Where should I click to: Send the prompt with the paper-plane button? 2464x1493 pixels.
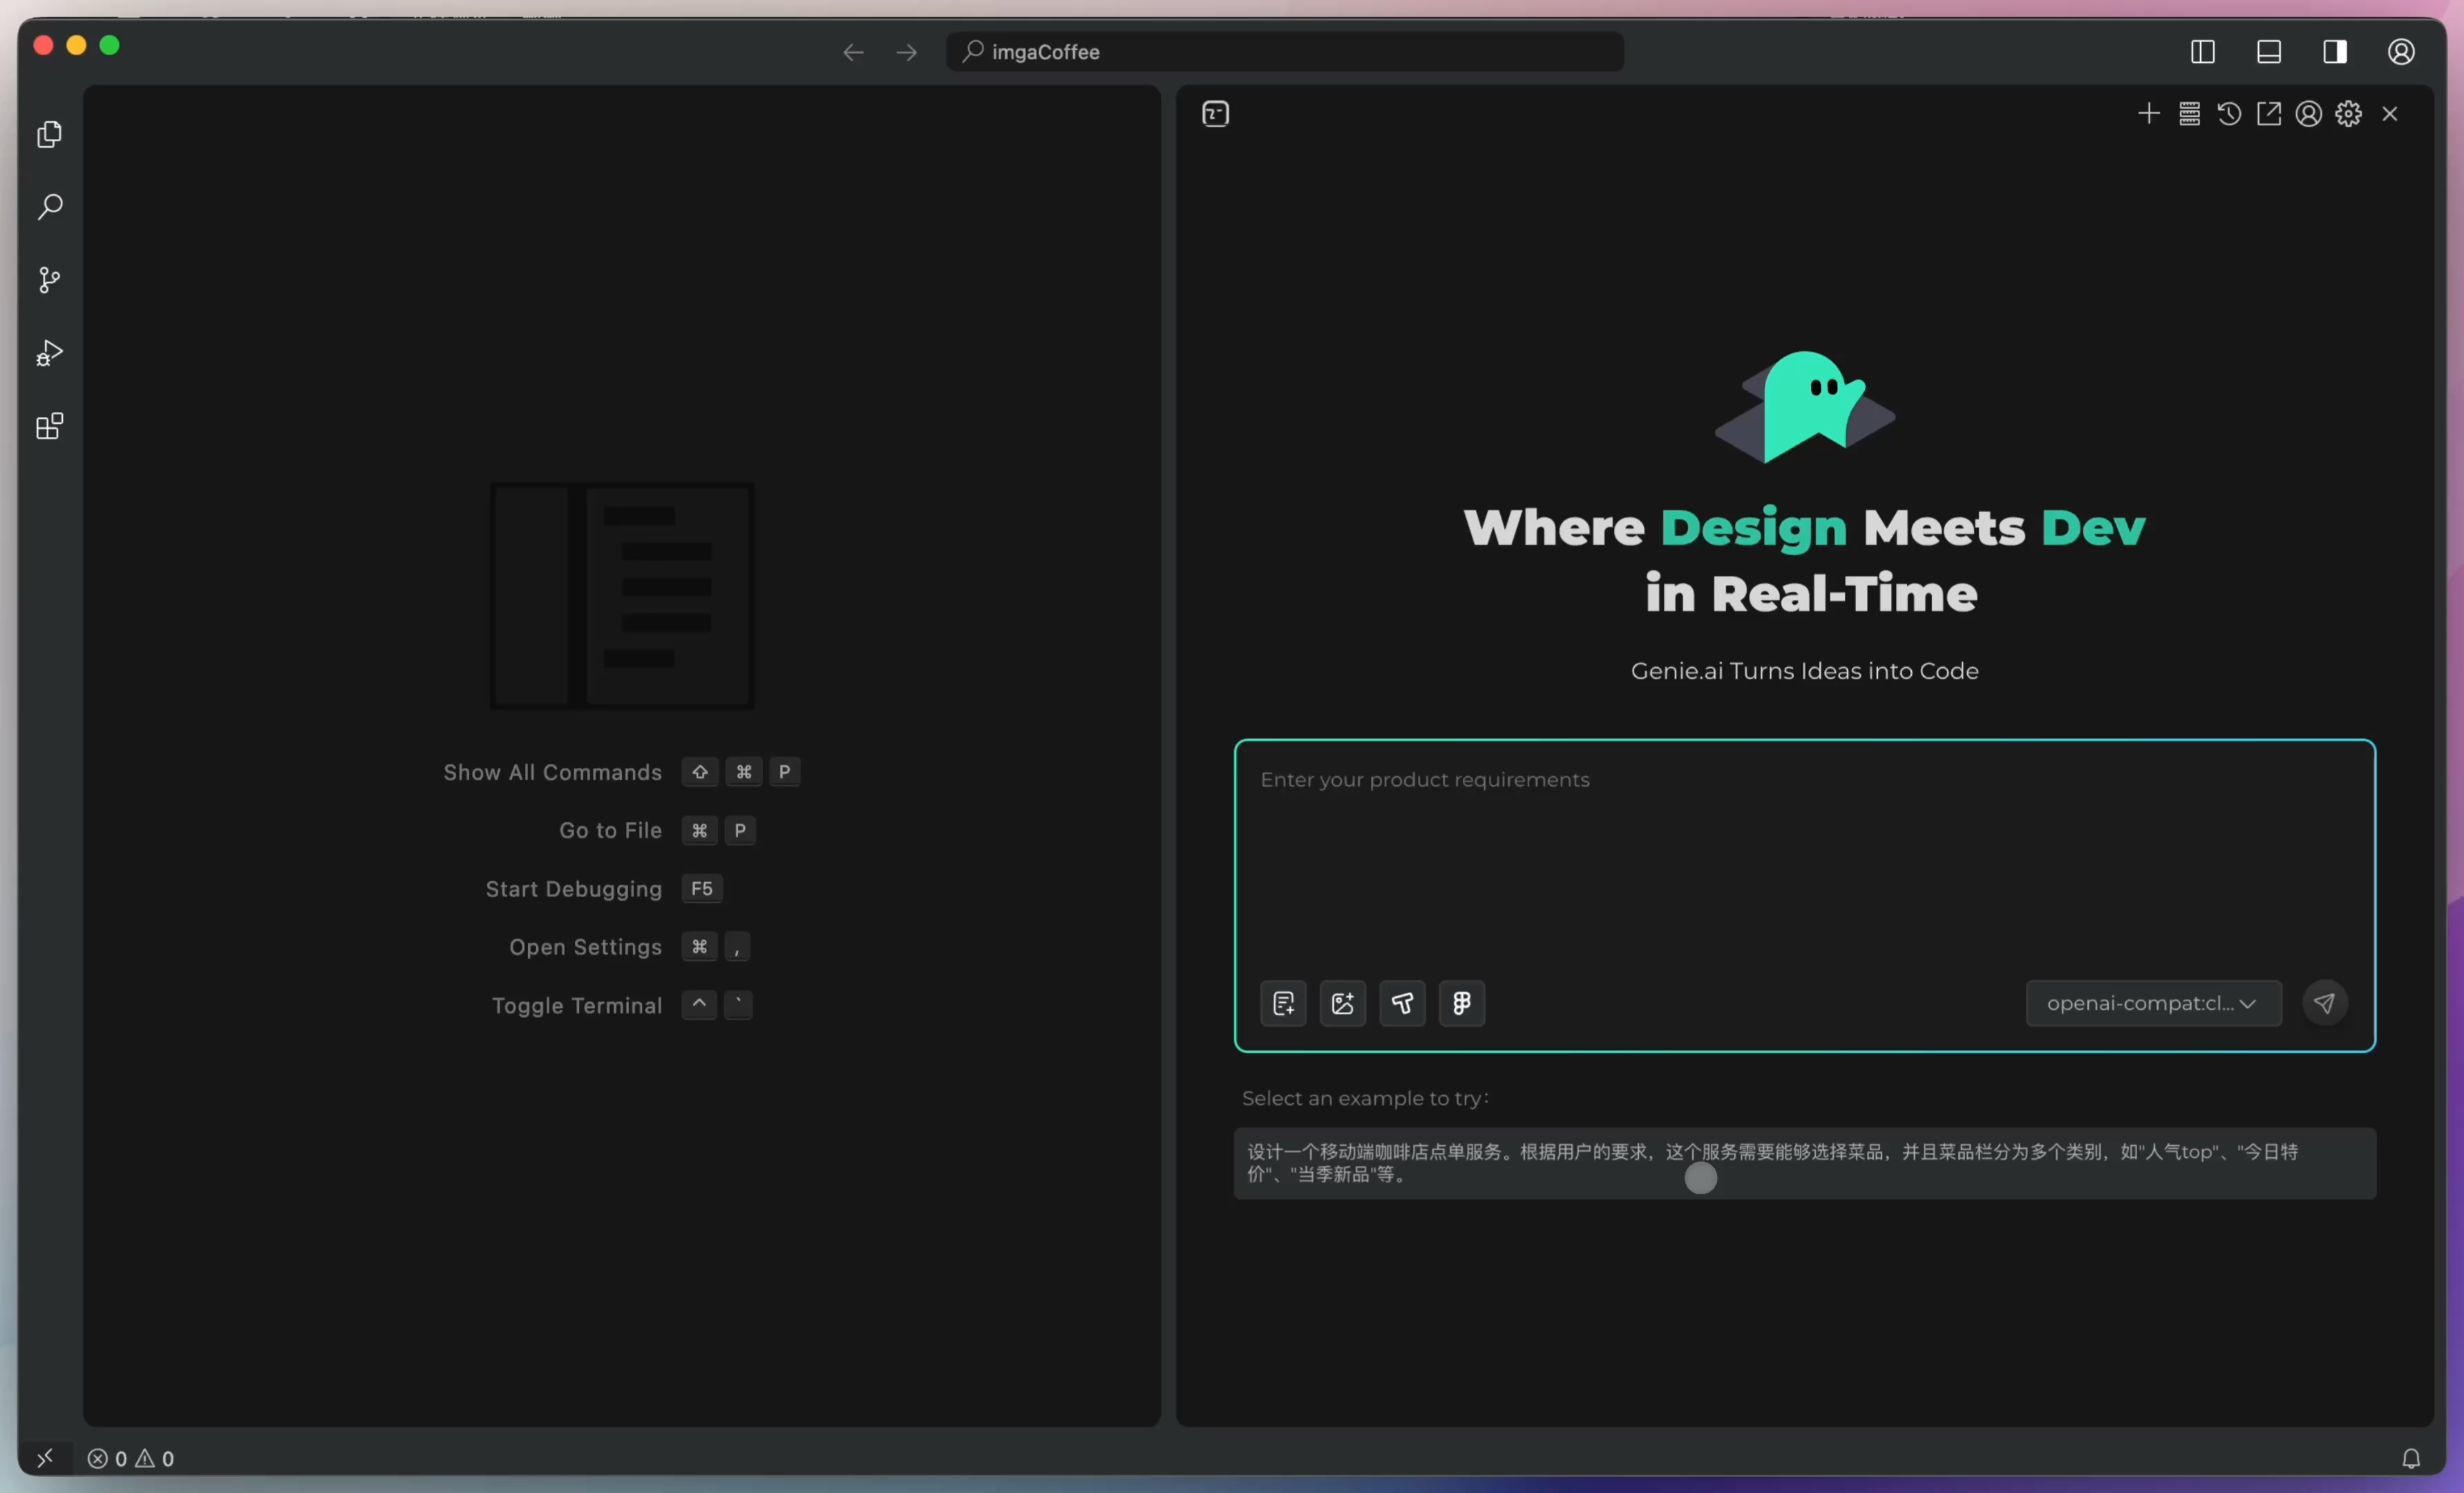tap(2325, 1003)
